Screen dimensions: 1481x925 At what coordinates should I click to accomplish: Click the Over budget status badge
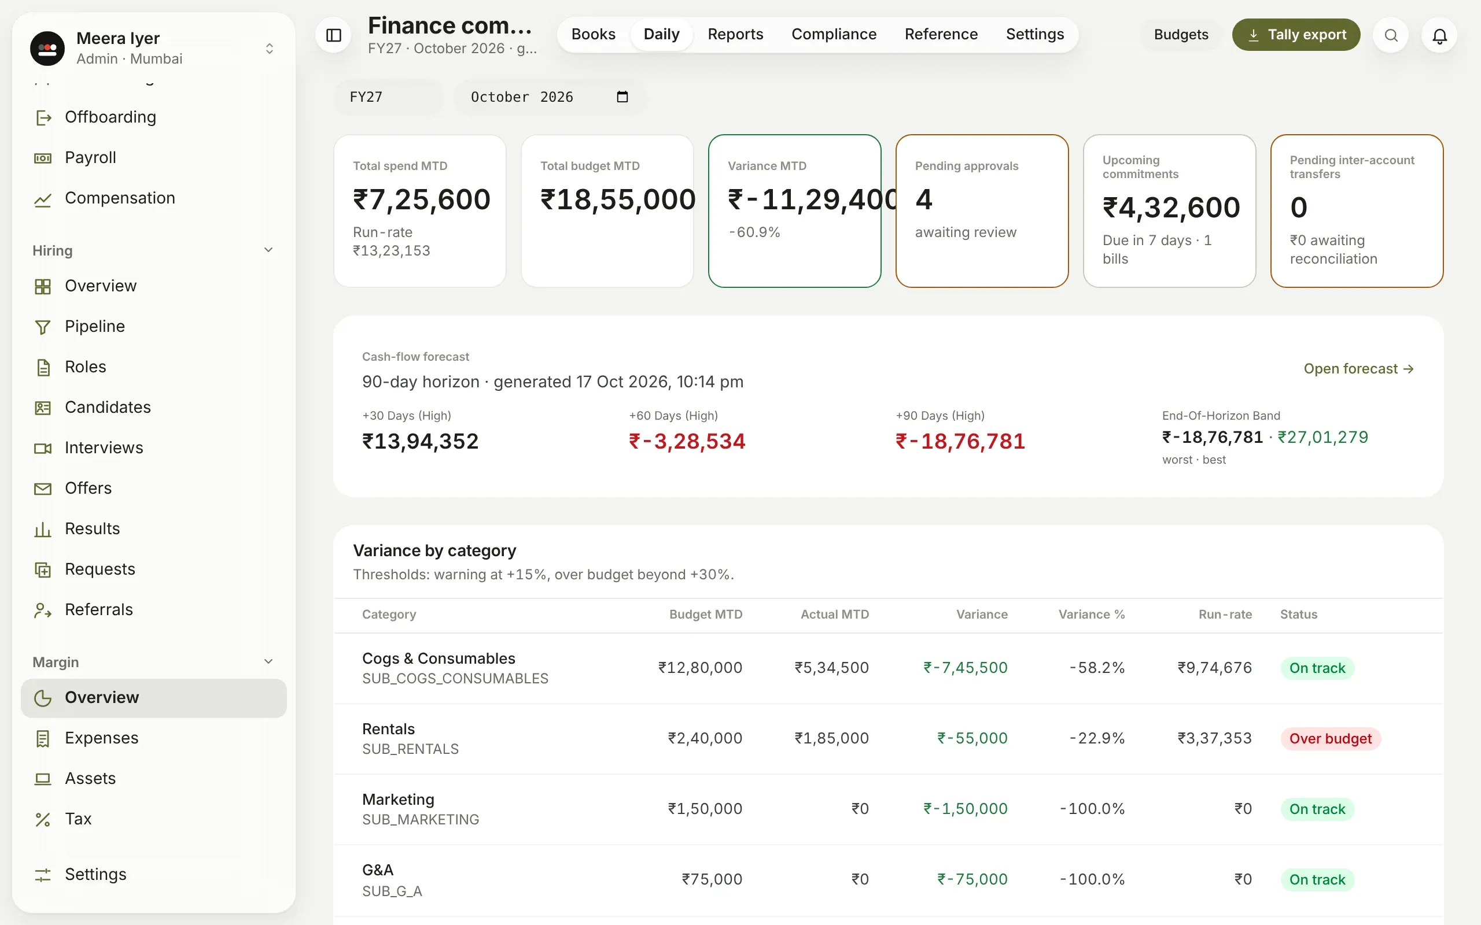[1331, 738]
